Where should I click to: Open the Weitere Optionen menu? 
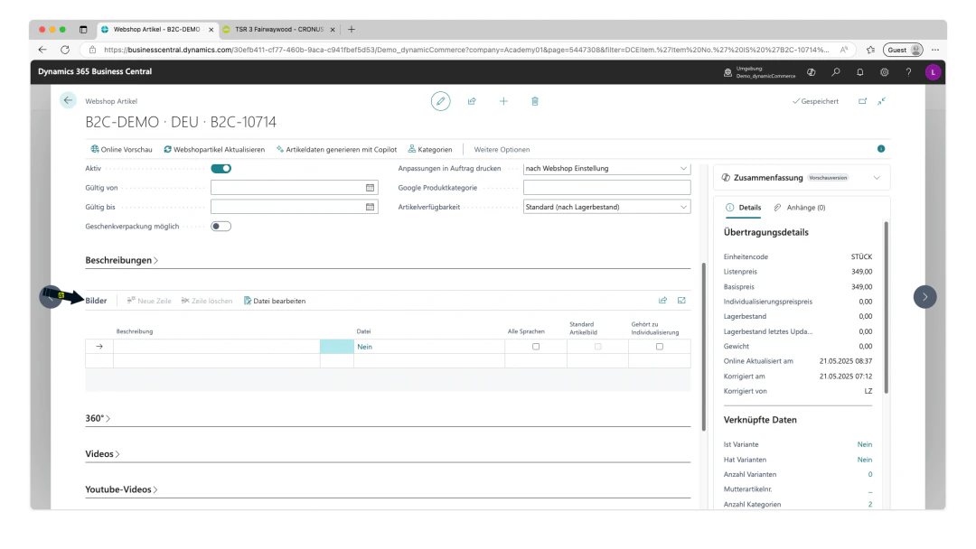(x=502, y=150)
